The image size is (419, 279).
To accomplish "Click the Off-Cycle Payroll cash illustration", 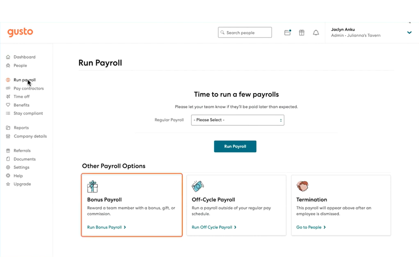I will click(x=198, y=186).
